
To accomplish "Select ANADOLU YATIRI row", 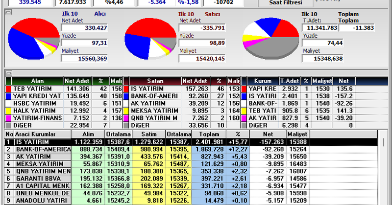I will point(191,201).
